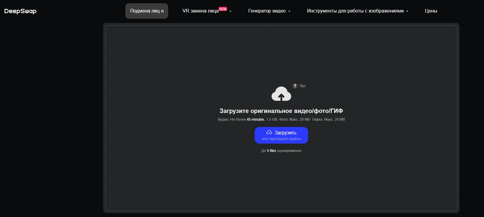Select the Подмена лиц н tab
This screenshot has height=217, width=484.
(147, 11)
